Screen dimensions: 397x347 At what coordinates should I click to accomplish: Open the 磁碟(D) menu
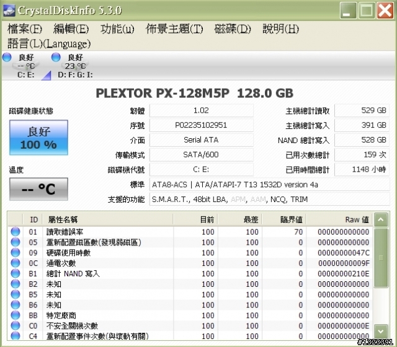point(233,29)
